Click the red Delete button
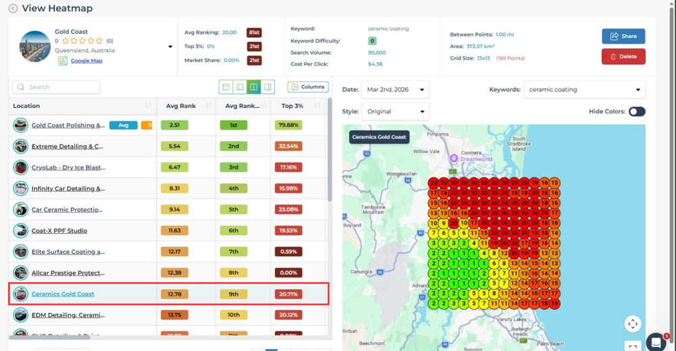The height and width of the screenshot is (351, 676). coord(623,57)
